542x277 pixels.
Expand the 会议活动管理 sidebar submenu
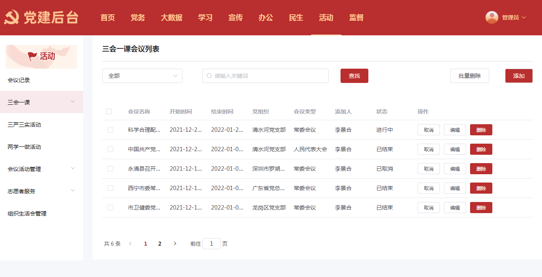pyautogui.click(x=73, y=168)
